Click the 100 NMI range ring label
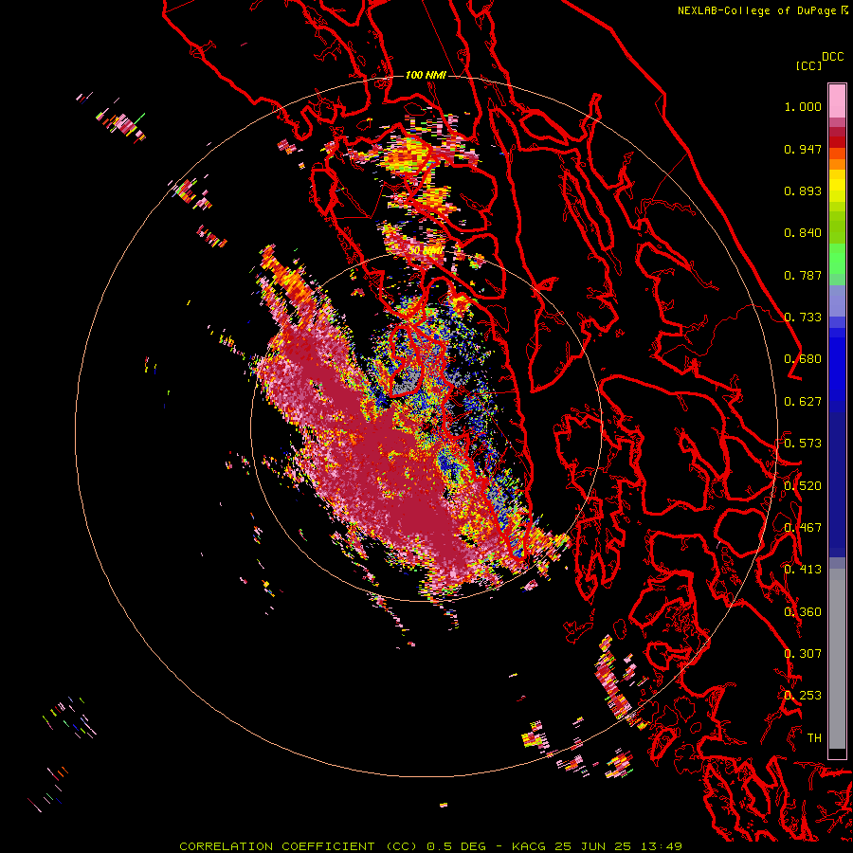Viewport: 853px width, 853px height. pos(426,75)
